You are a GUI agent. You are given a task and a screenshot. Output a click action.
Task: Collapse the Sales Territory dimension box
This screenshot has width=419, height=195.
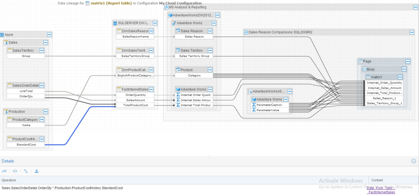coord(210,50)
